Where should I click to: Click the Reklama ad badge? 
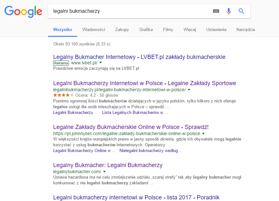[61, 63]
